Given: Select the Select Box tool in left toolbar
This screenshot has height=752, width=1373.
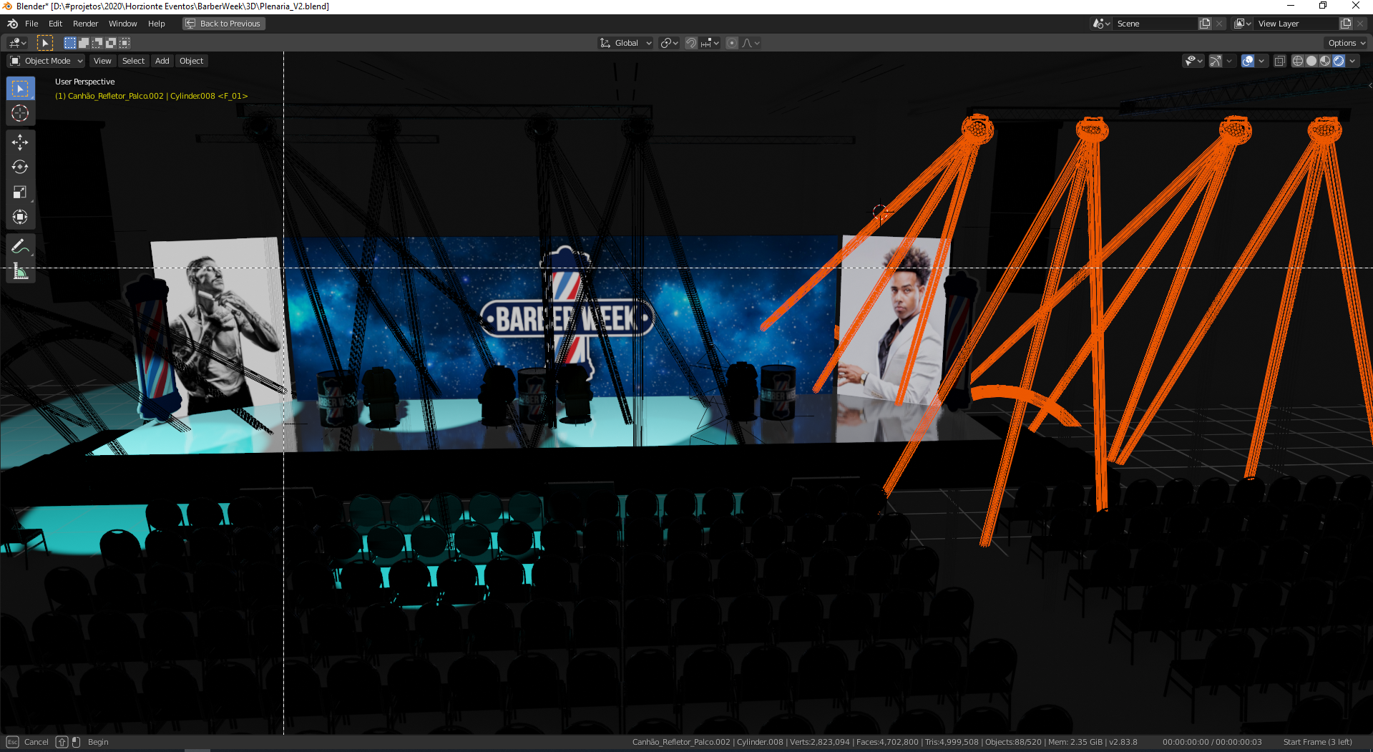Looking at the screenshot, I should 20,89.
